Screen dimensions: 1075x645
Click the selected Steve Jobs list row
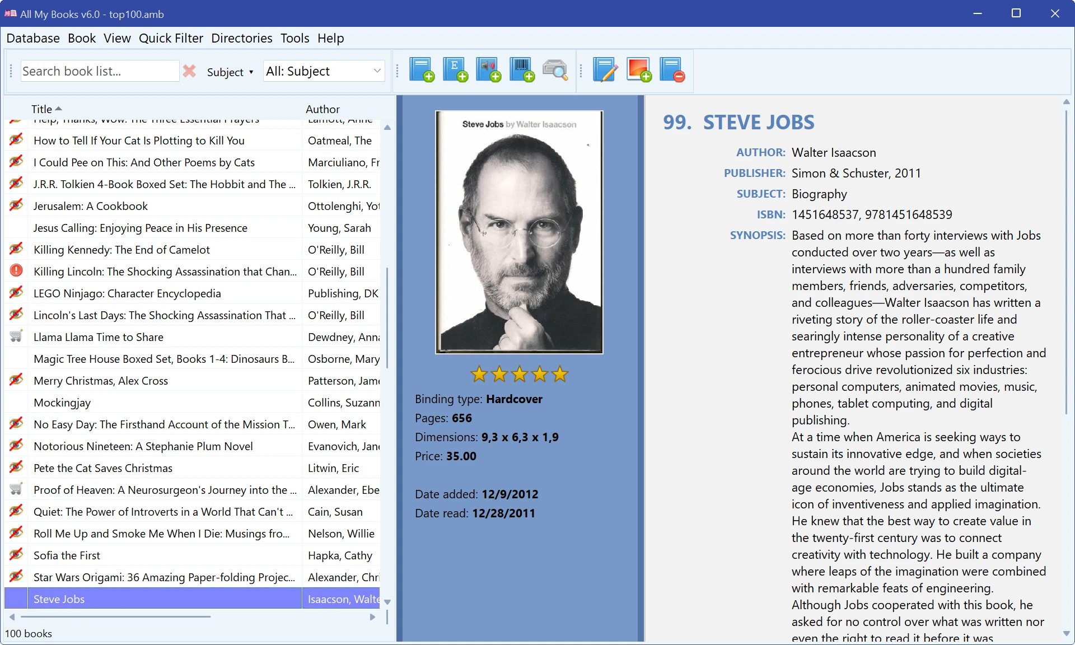pyautogui.click(x=192, y=599)
